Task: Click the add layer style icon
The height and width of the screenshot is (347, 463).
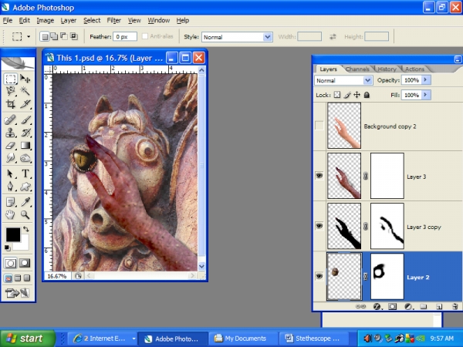Action: [x=377, y=307]
